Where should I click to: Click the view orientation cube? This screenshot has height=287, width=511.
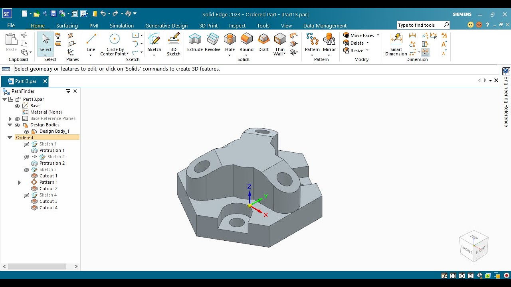(x=474, y=246)
